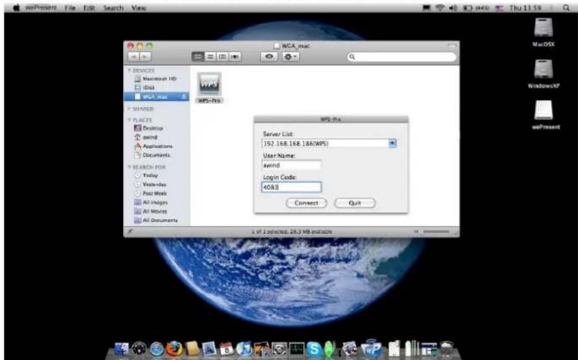This screenshot has height=360, width=578.
Task: Open the View menu
Action: 139,8
